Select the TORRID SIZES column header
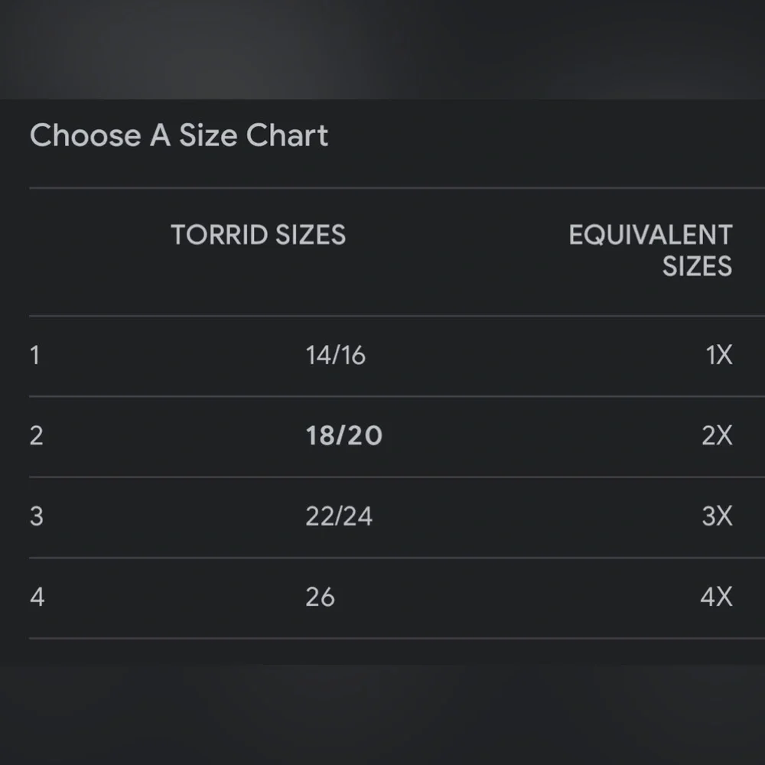 coord(258,235)
